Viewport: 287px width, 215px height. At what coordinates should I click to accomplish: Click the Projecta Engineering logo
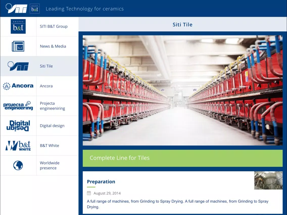coord(18,106)
